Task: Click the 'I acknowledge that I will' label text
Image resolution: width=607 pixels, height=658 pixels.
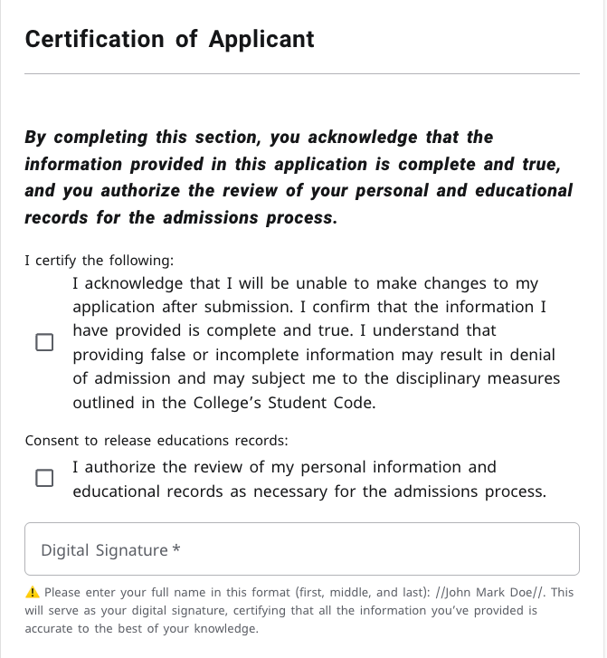Action: 317,343
